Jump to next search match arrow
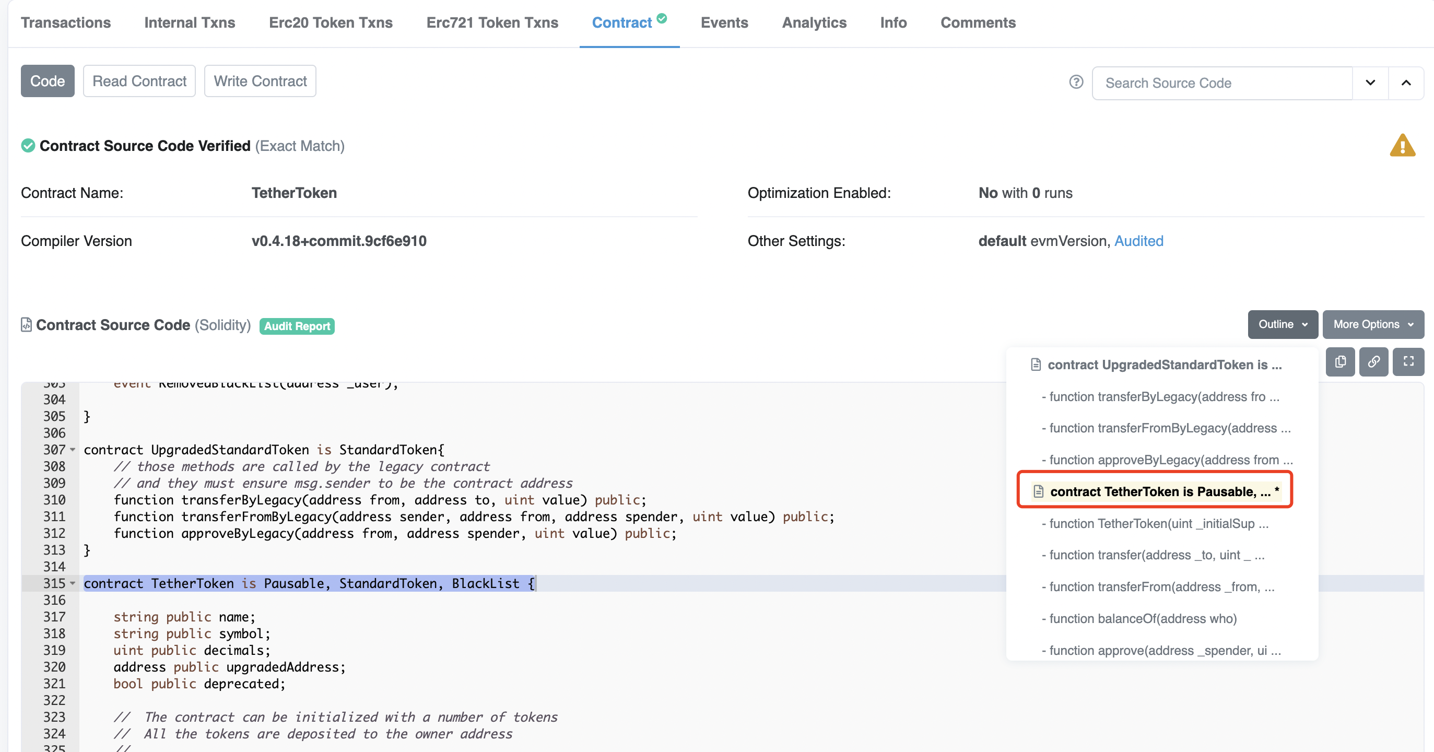 point(1370,83)
